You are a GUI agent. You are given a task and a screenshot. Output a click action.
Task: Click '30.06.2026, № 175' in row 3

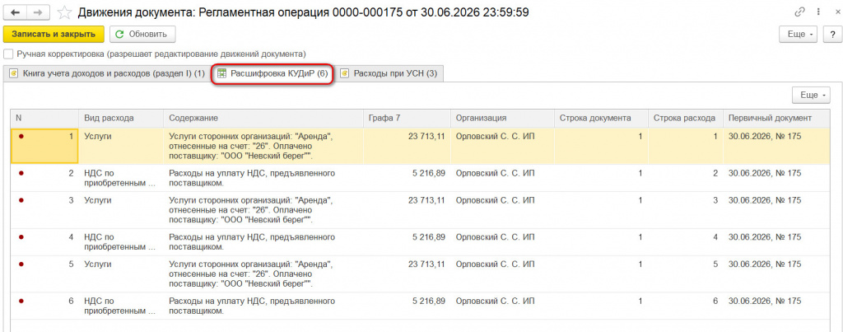(x=765, y=200)
